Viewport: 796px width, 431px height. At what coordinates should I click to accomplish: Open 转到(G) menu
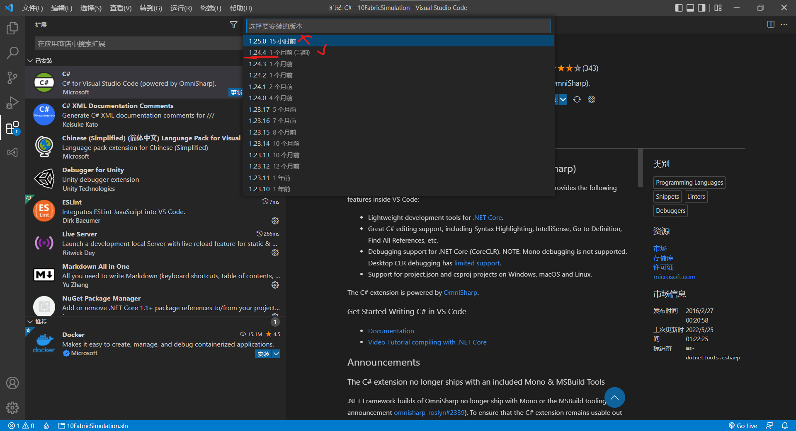[x=151, y=8]
